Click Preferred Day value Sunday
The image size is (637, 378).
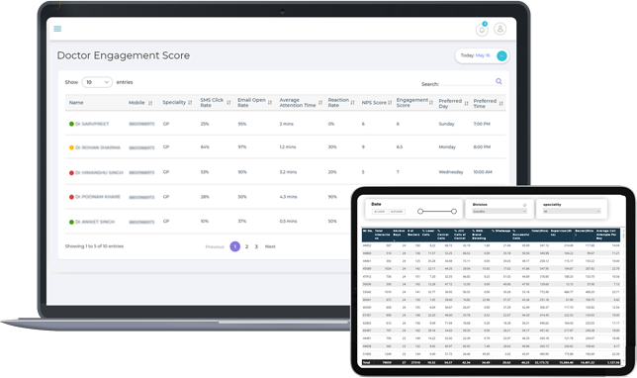(446, 124)
